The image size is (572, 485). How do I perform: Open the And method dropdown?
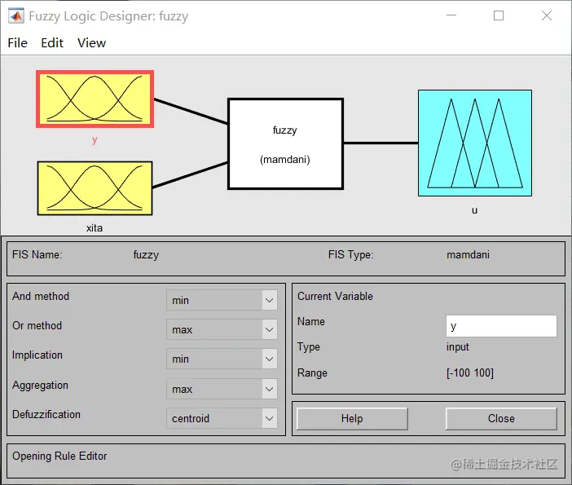coord(222,300)
